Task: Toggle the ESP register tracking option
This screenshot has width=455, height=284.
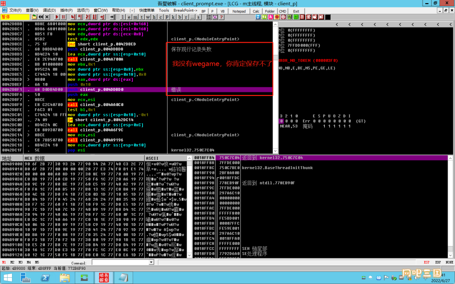Action: click(427, 263)
